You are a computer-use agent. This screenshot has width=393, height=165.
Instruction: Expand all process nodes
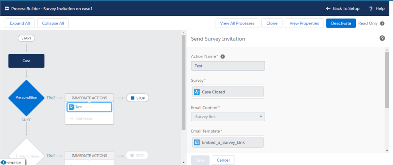(x=20, y=23)
